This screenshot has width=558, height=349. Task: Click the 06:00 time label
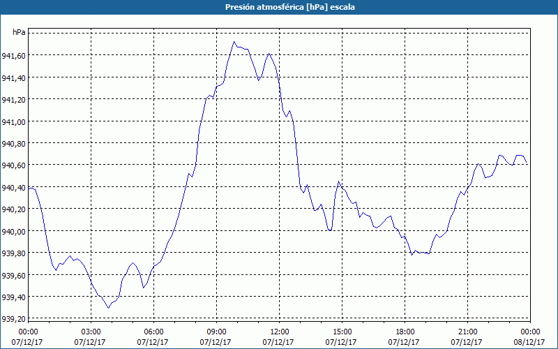tap(153, 332)
